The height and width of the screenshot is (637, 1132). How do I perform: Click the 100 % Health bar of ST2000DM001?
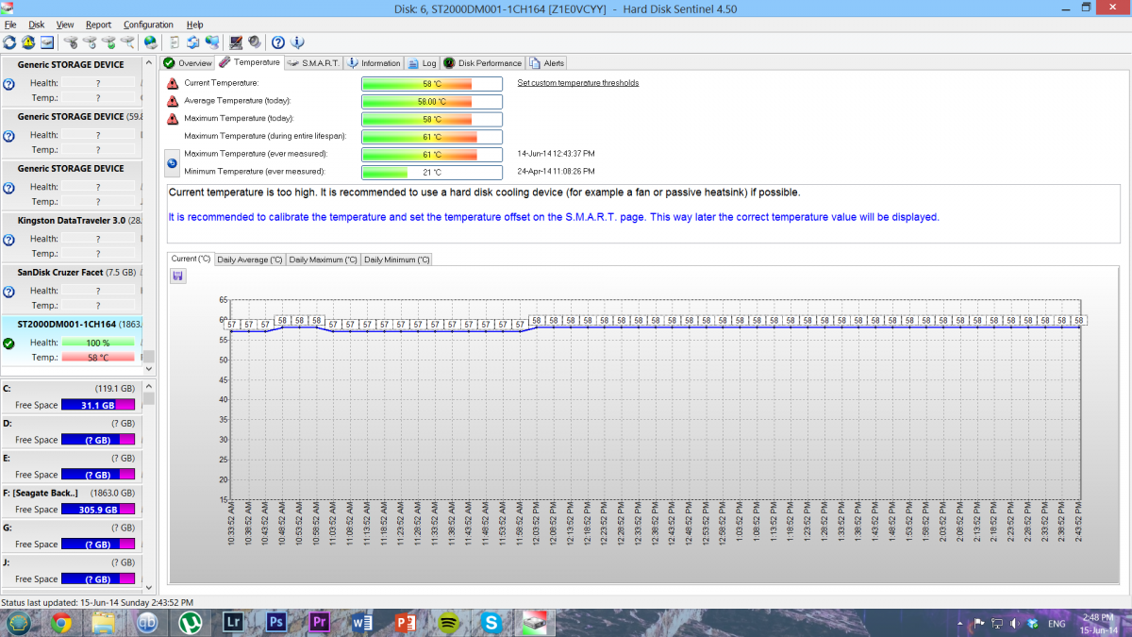click(x=98, y=343)
